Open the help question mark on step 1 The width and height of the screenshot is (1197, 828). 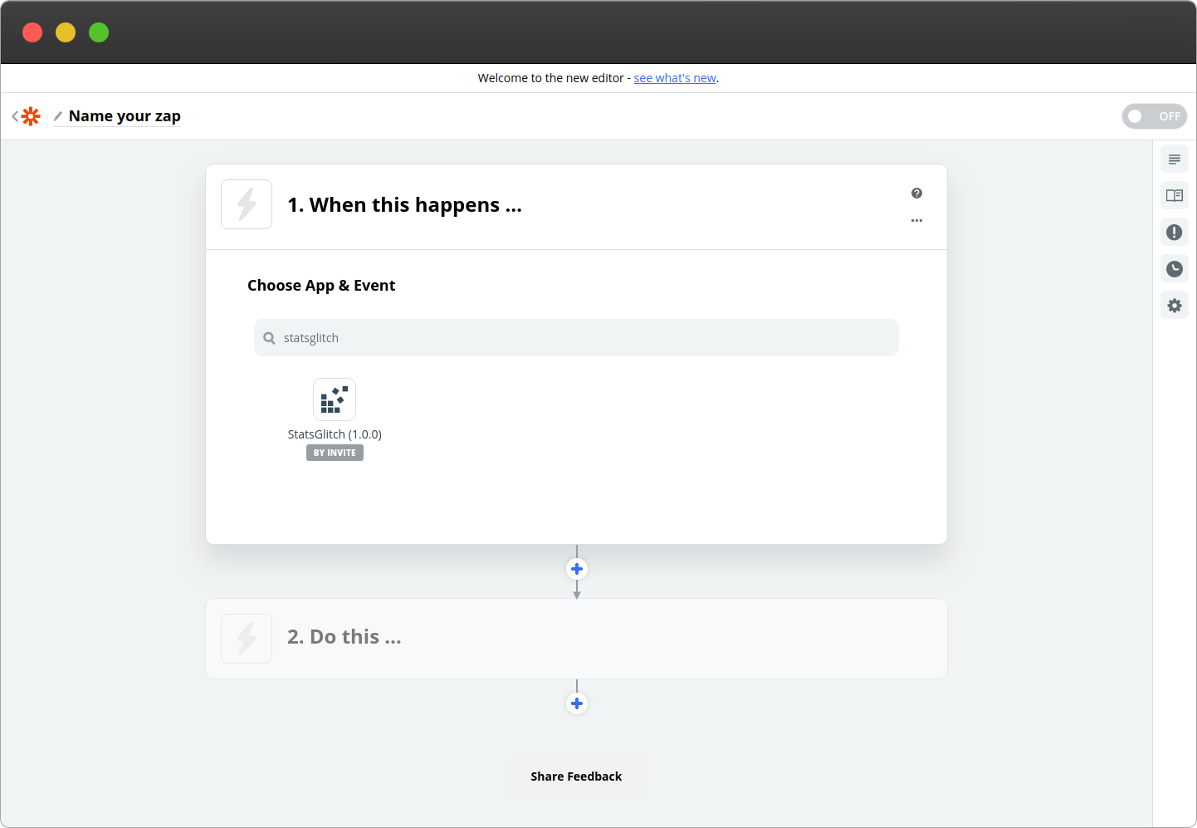(x=916, y=194)
